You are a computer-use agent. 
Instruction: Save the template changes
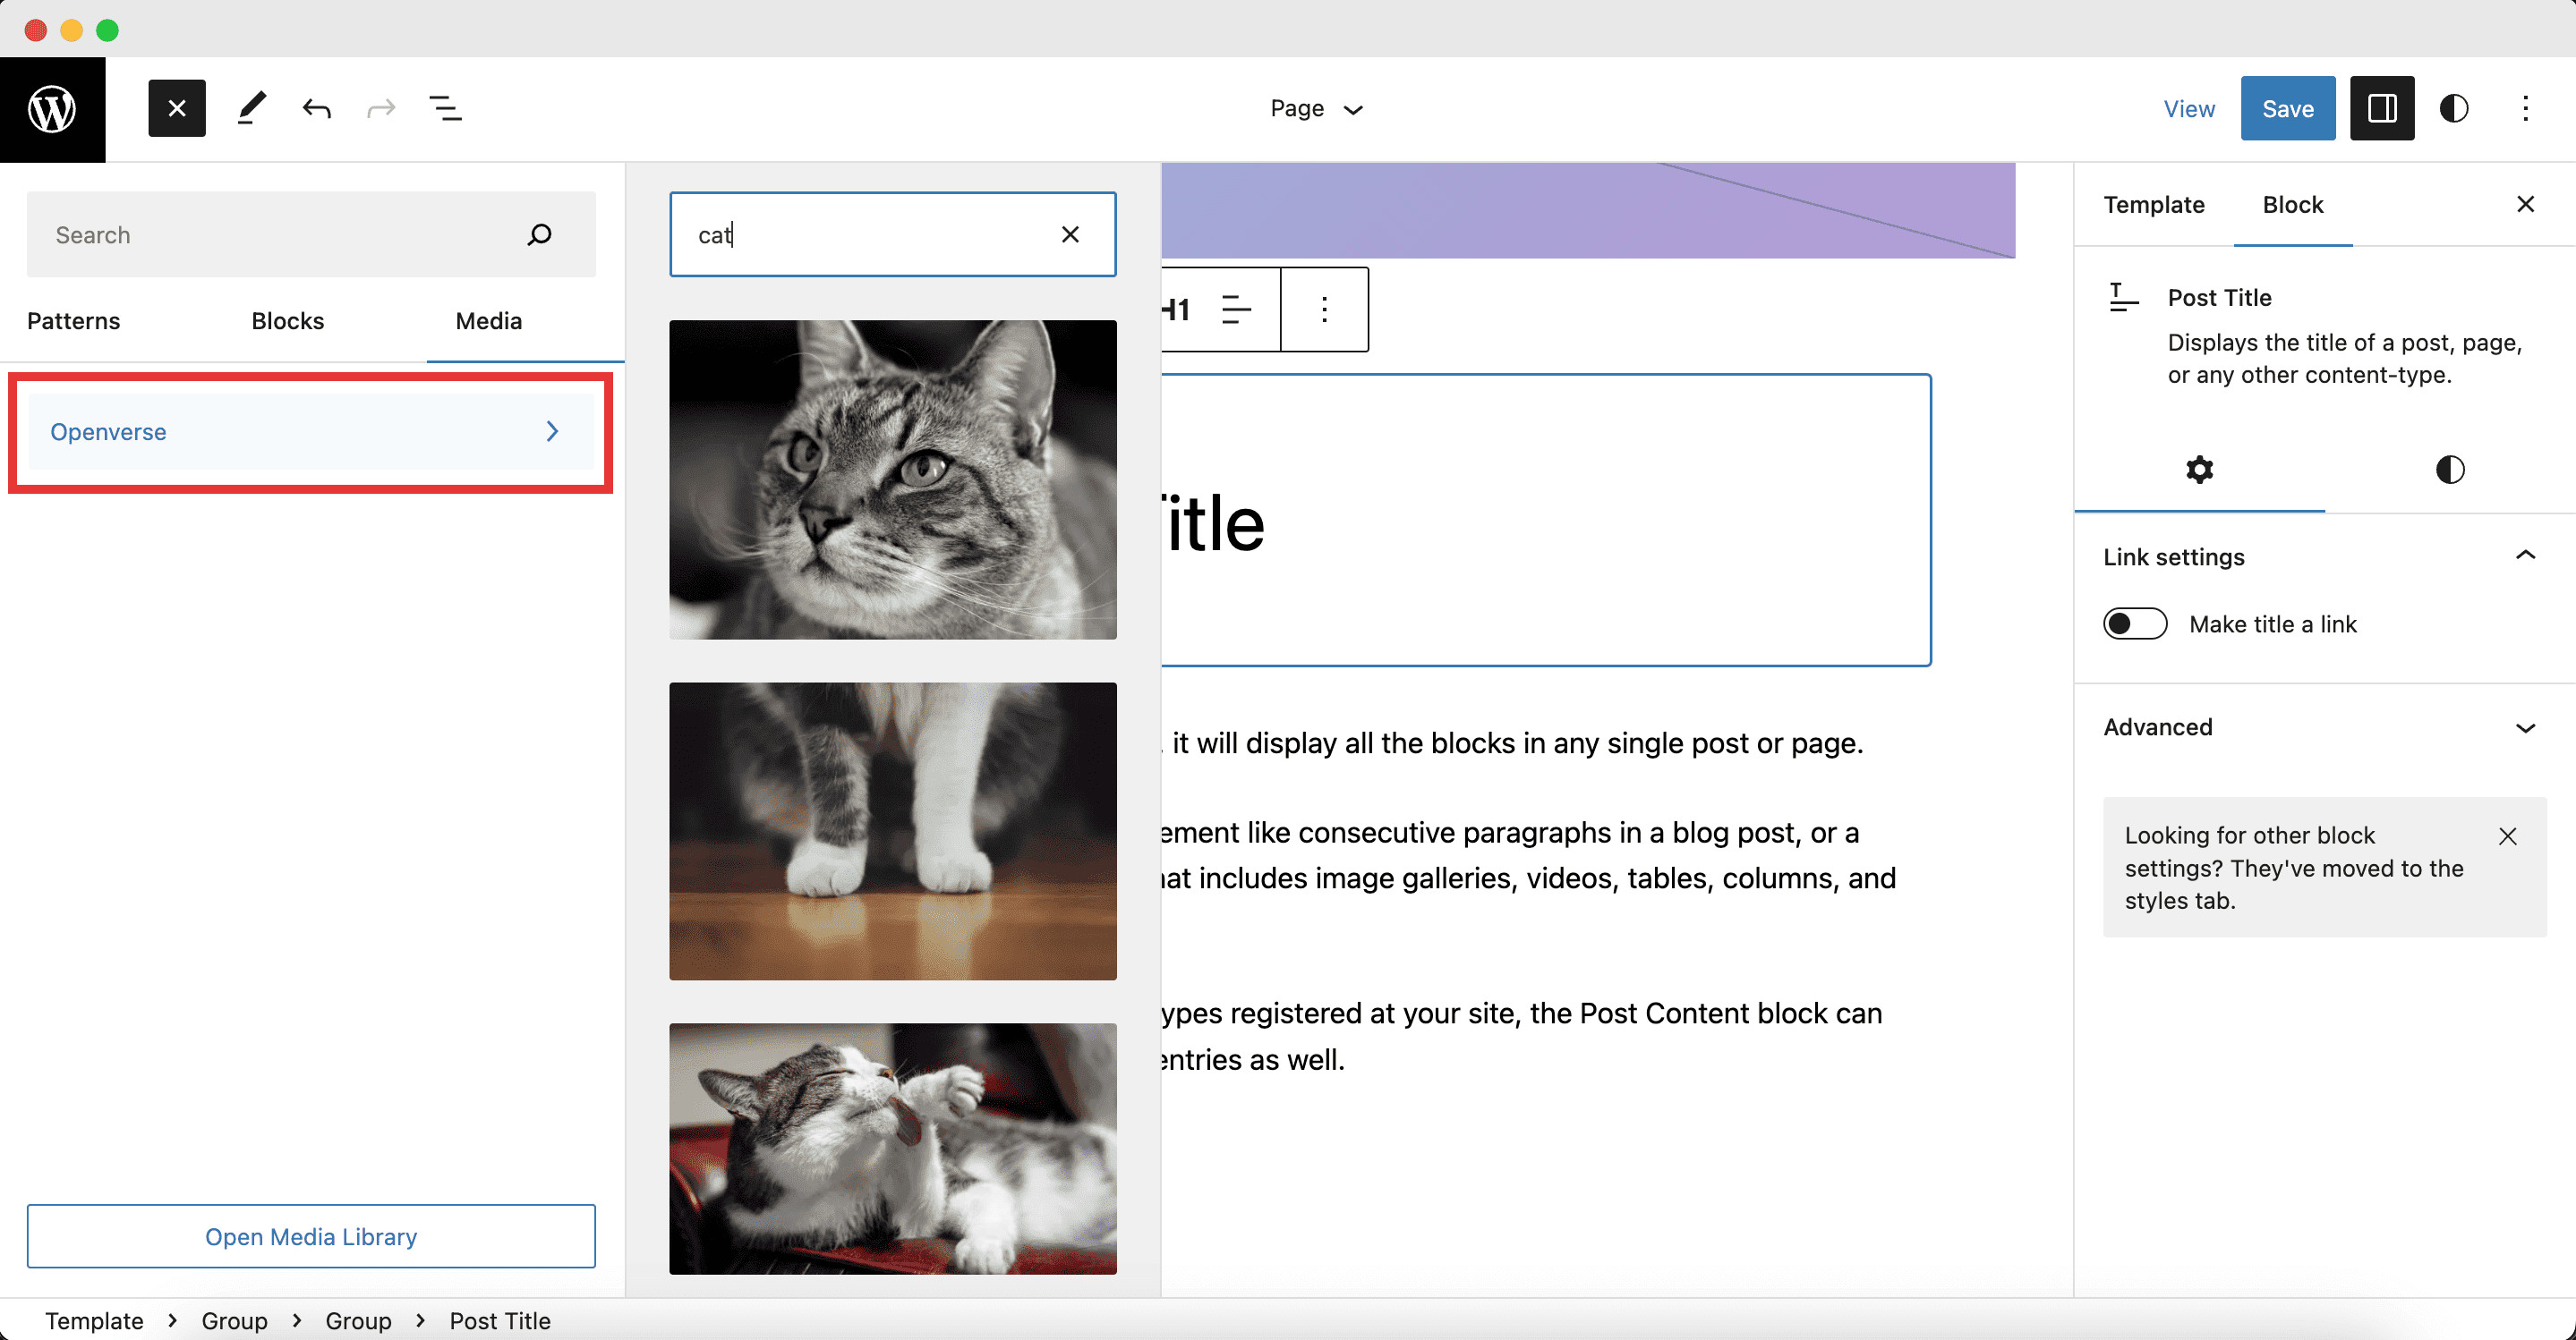click(2288, 108)
